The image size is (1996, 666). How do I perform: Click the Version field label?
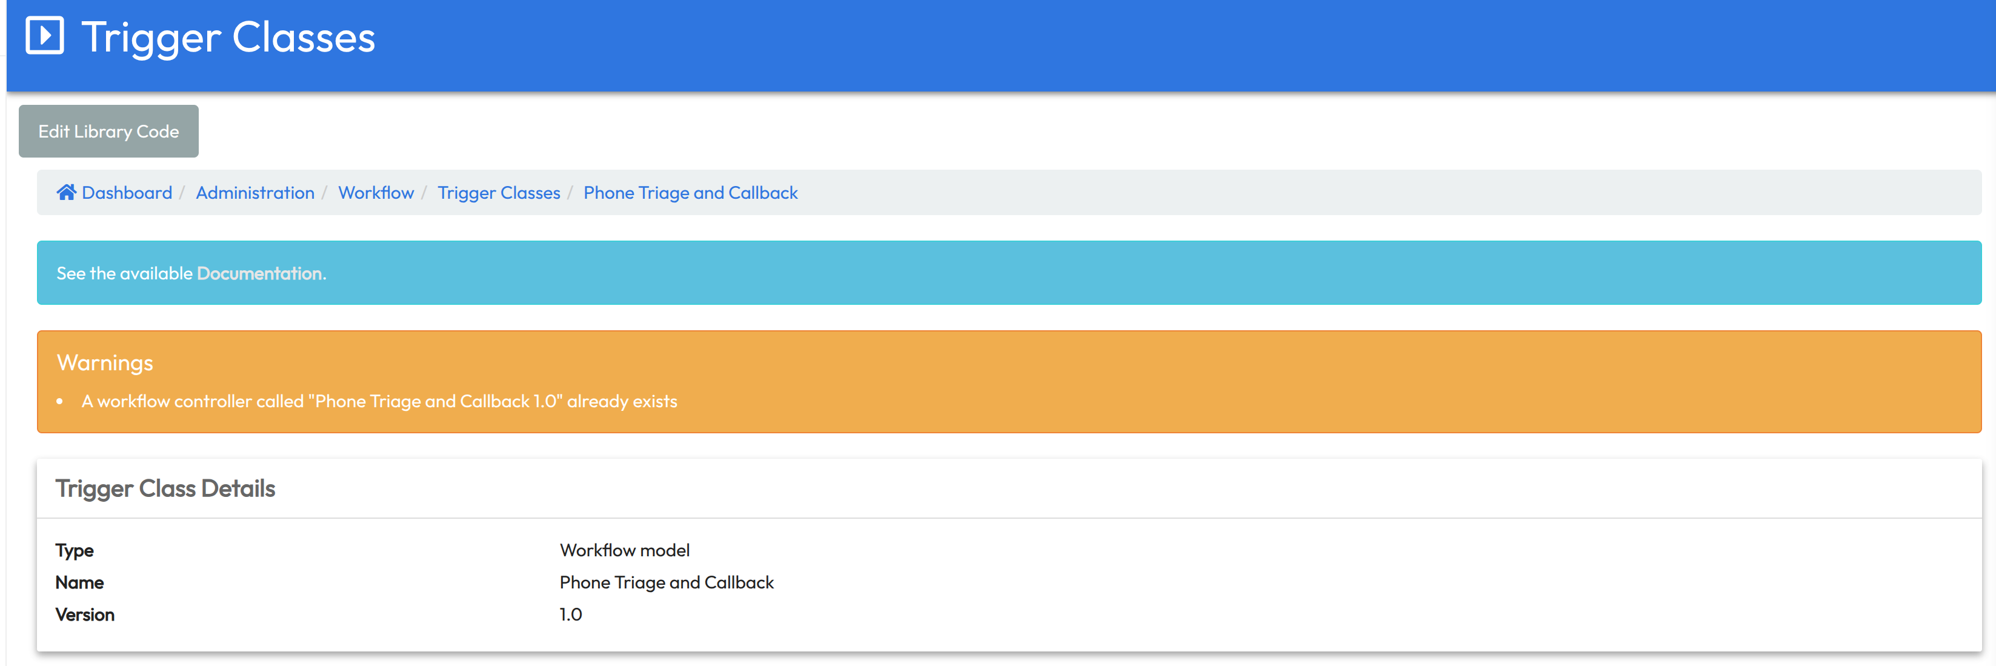tap(84, 615)
